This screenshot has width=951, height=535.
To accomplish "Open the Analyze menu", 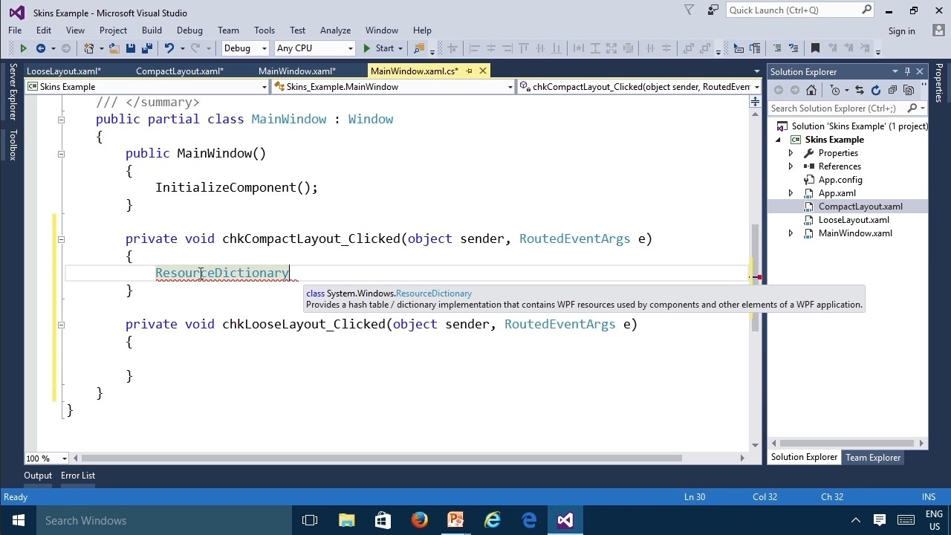I will pyautogui.click(x=335, y=30).
